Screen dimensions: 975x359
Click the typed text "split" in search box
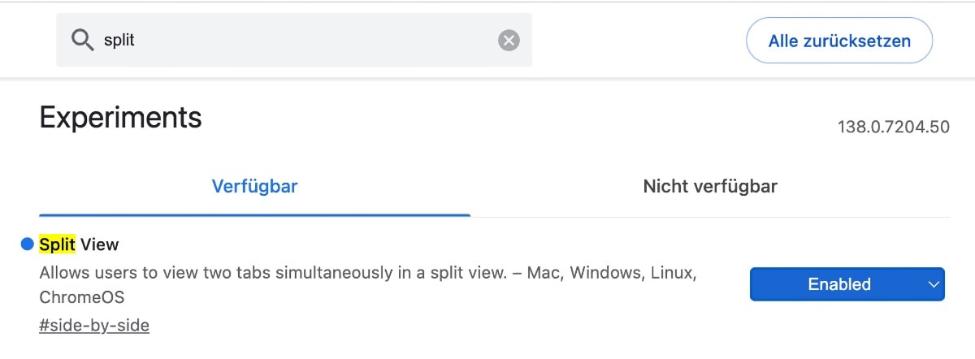[119, 40]
